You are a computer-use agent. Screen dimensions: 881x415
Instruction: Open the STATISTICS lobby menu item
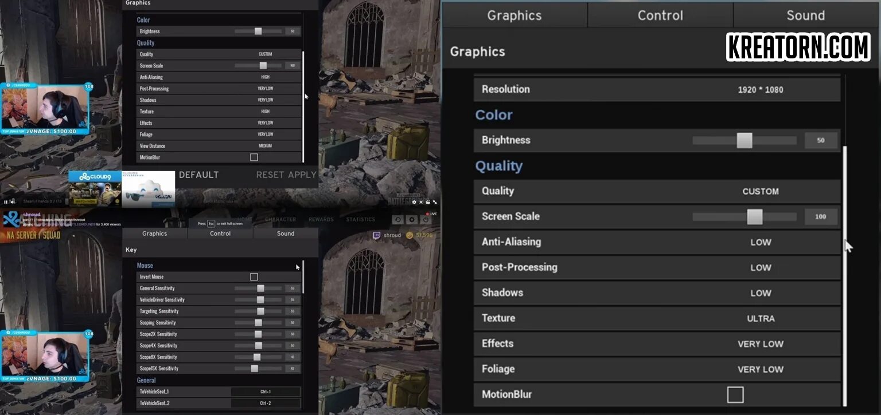tap(360, 220)
